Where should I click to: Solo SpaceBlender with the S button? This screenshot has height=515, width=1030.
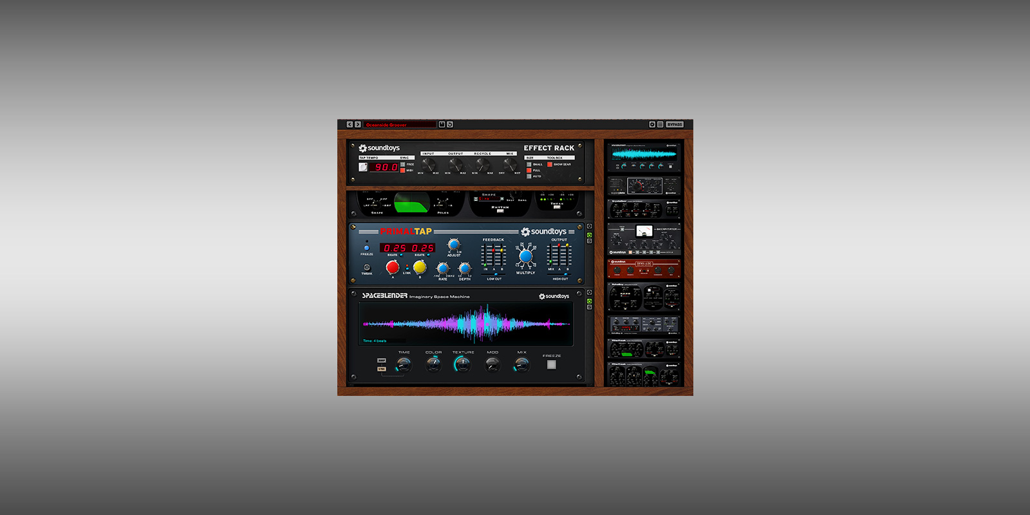589,307
